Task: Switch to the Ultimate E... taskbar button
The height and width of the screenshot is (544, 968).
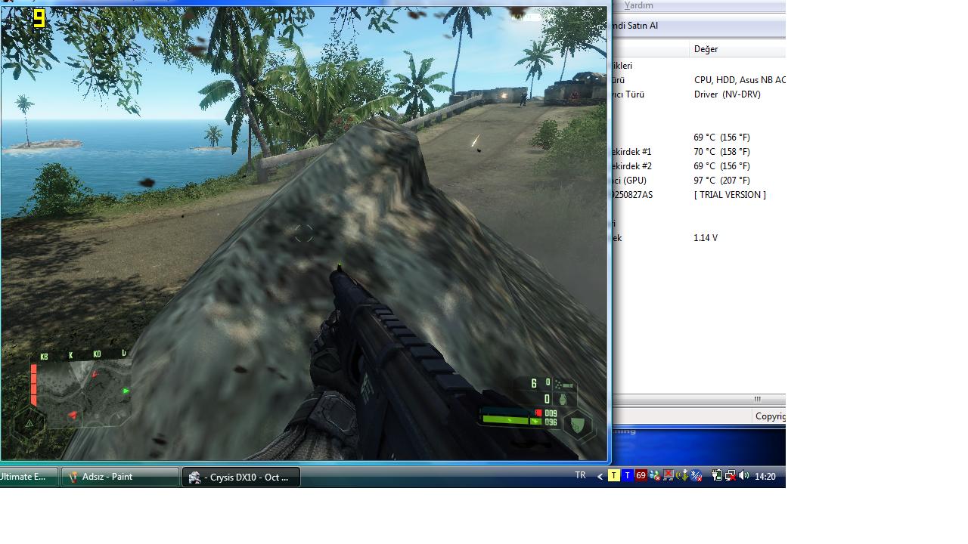Action: tap(29, 477)
